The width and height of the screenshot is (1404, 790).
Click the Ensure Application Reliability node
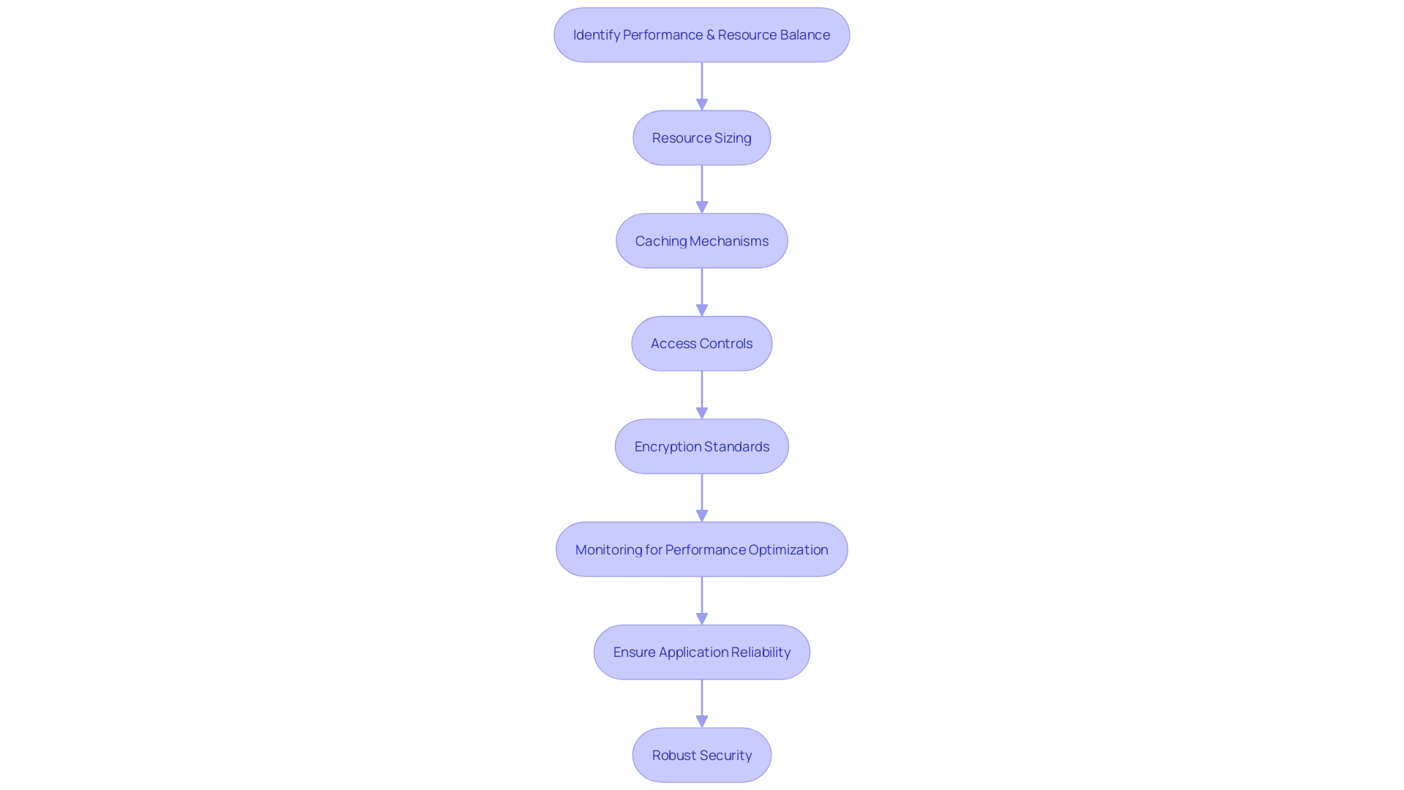(x=702, y=652)
